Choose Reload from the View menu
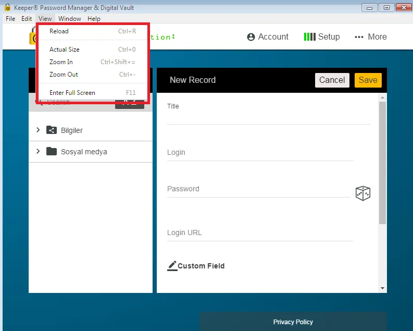The height and width of the screenshot is (331, 413). (93, 31)
